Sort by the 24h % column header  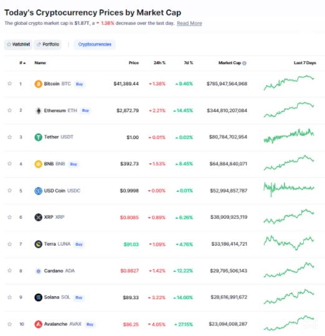(159, 63)
